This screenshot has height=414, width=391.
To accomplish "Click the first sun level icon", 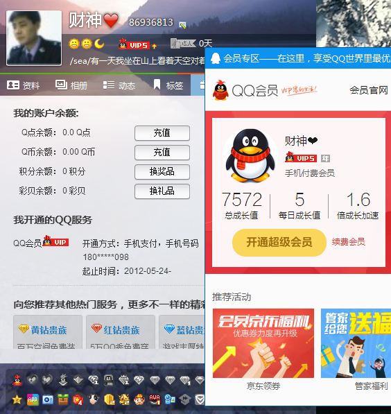I will pyautogui.click(x=74, y=44).
